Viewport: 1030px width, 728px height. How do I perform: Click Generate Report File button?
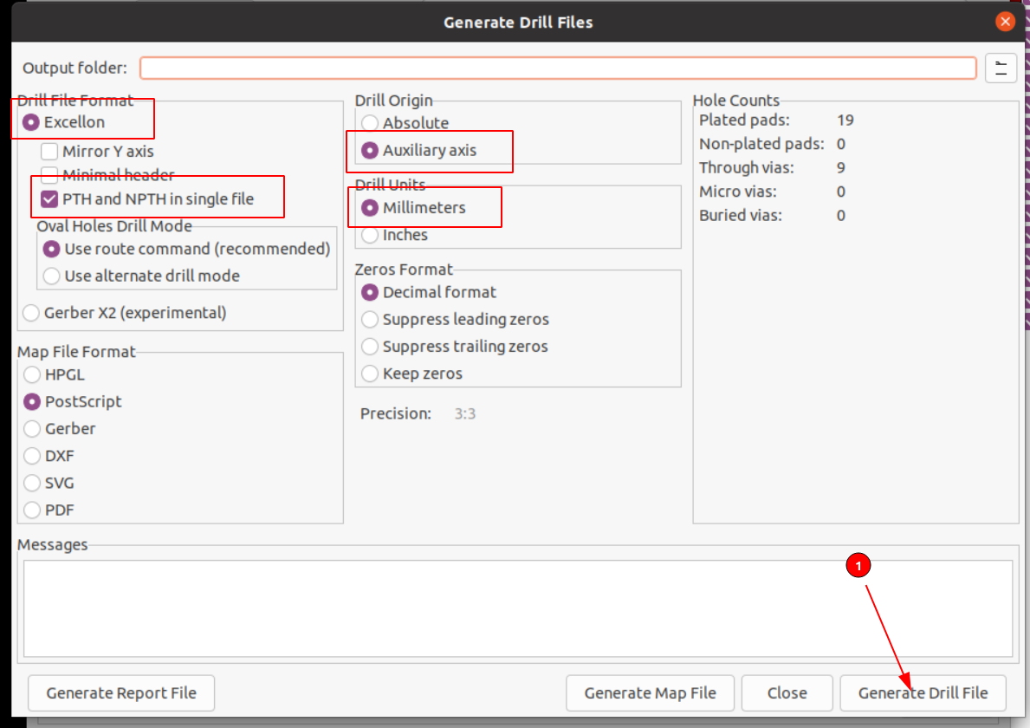tap(121, 693)
